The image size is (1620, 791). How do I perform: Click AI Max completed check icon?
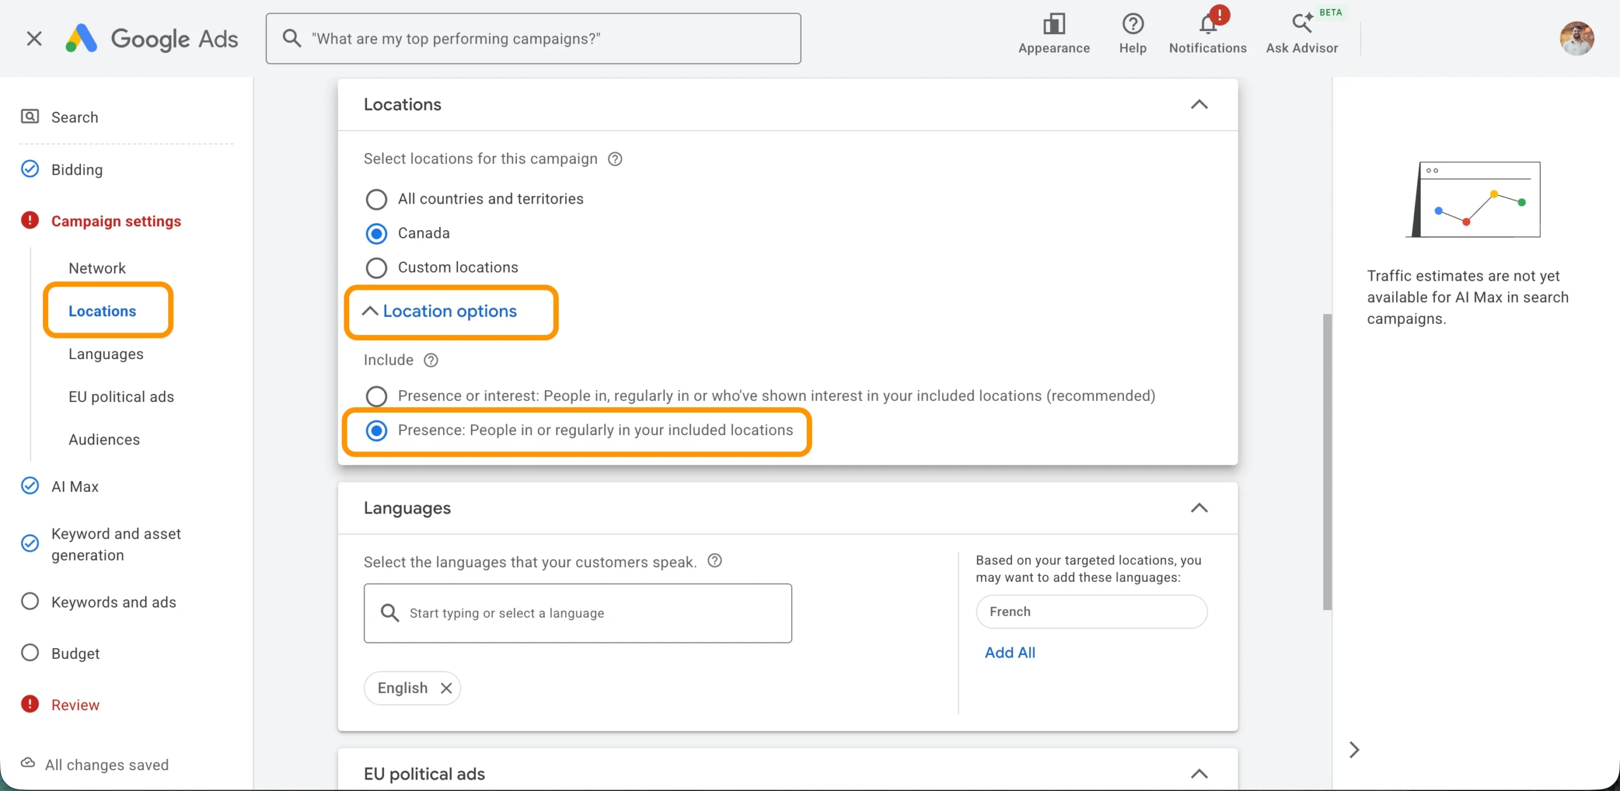point(30,486)
